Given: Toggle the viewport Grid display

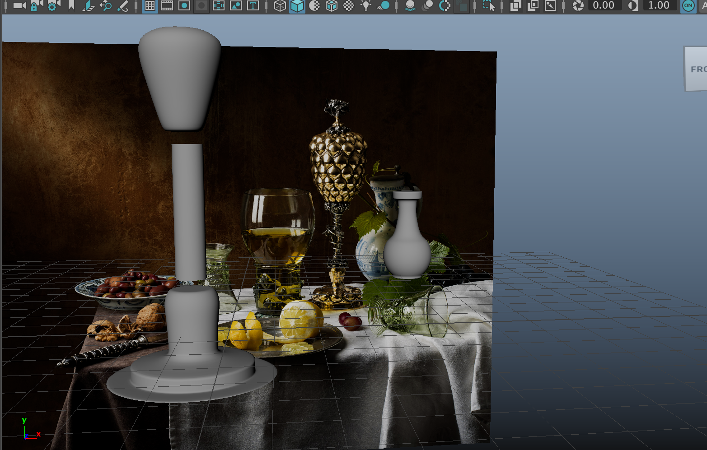Looking at the screenshot, I should coord(150,6).
